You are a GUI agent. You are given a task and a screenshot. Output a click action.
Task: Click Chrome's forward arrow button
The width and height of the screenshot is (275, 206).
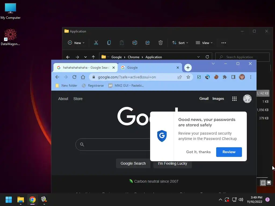[x=66, y=77]
